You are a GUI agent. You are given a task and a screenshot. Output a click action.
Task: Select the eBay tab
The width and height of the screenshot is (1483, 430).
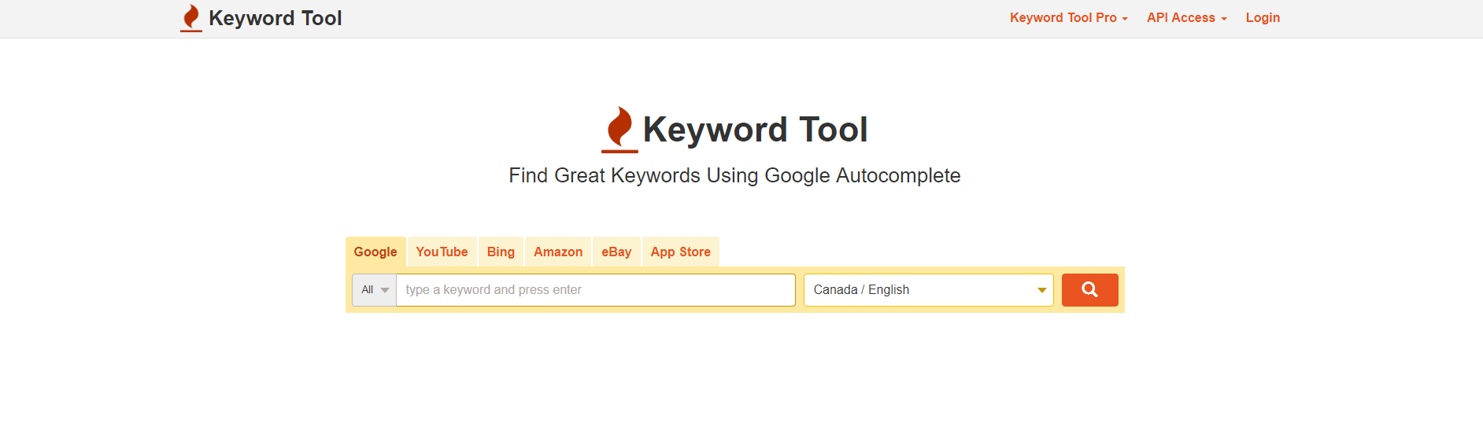pos(616,252)
